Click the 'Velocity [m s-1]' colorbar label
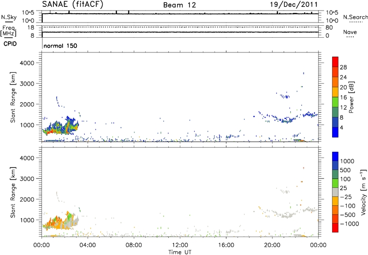The width and height of the screenshot is (368, 255). coord(363,192)
